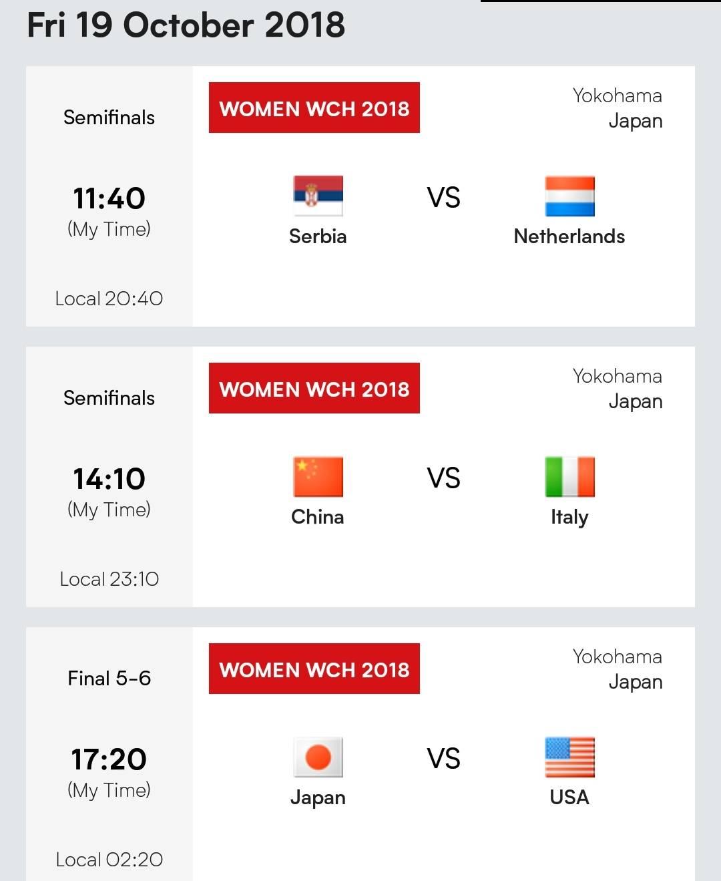Select the USA team name
The height and width of the screenshot is (881, 721).
coord(569,798)
